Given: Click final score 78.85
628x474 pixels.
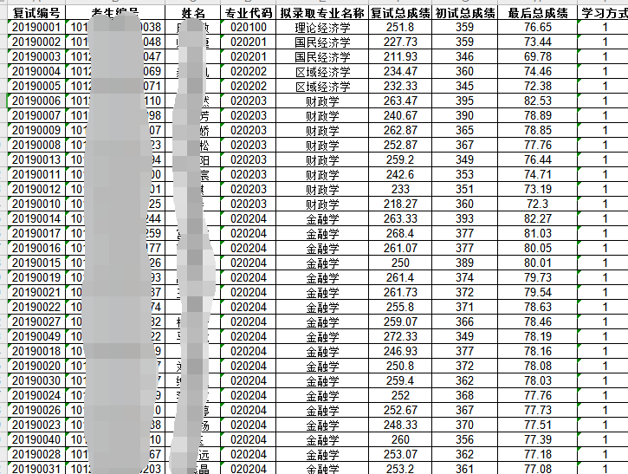Looking at the screenshot, I should 538,130.
